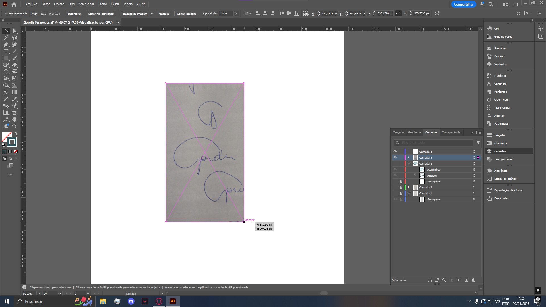Open the zoom level dropdown
The image size is (546, 307).
pos(39,294)
